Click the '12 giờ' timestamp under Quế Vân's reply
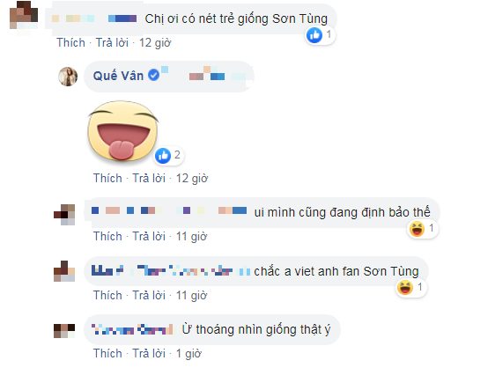Image resolution: width=495 pixels, height=368 pixels. pos(192,179)
